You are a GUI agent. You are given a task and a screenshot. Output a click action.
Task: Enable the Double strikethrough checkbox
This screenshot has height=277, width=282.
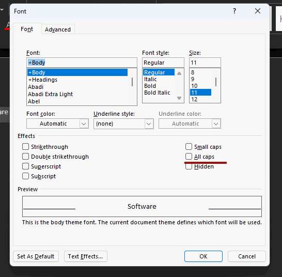(x=25, y=157)
